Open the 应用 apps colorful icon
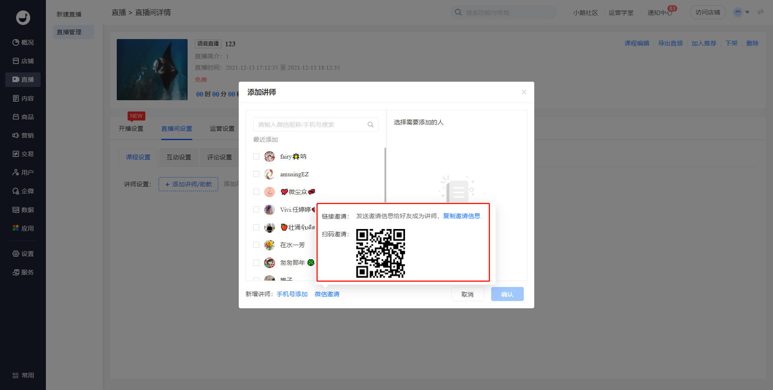Screen dimensions: 773x390 (16, 228)
